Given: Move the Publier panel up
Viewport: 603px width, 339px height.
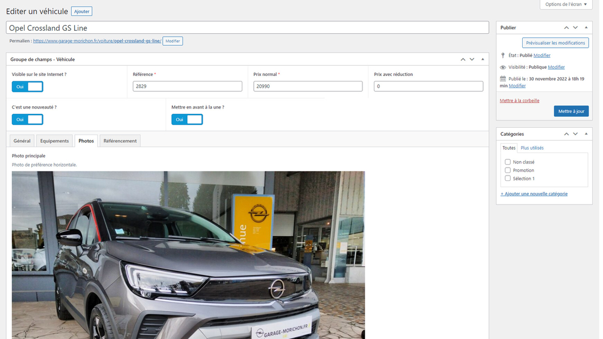Looking at the screenshot, I should 566,28.
